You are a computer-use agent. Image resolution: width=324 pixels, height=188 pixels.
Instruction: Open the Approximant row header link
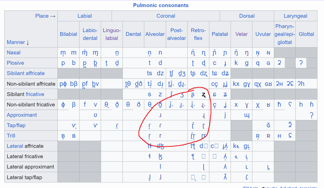coord(22,115)
